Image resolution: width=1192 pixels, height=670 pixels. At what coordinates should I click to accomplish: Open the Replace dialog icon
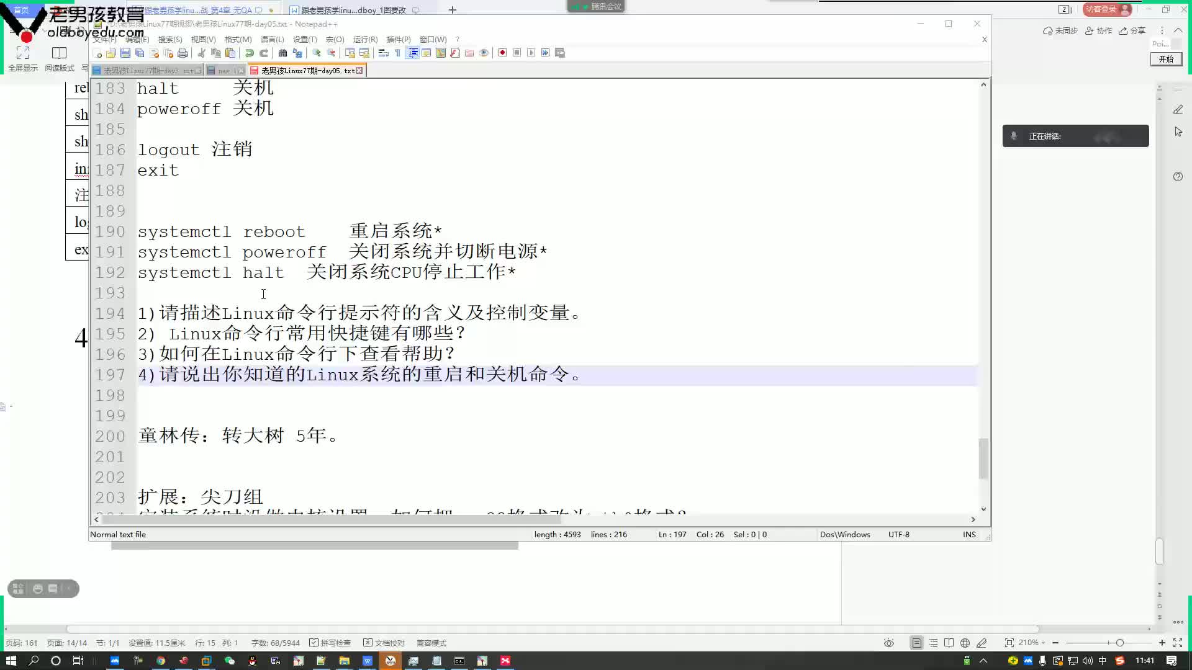(x=297, y=53)
